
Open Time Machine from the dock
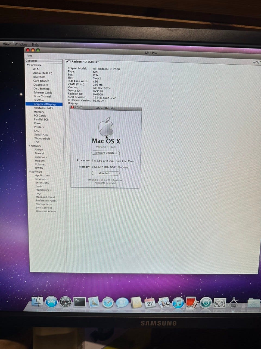click(x=206, y=303)
